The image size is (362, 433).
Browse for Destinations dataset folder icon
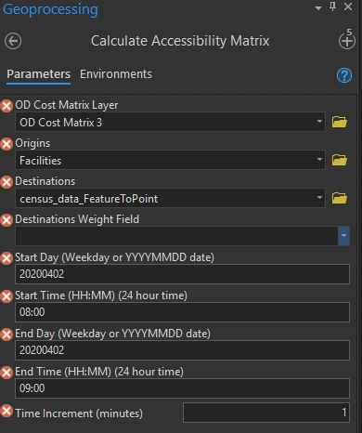(340, 198)
